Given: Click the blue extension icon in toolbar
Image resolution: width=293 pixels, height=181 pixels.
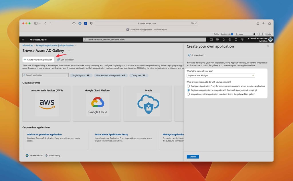Looking at the screenshot, I should click(x=86, y=24).
